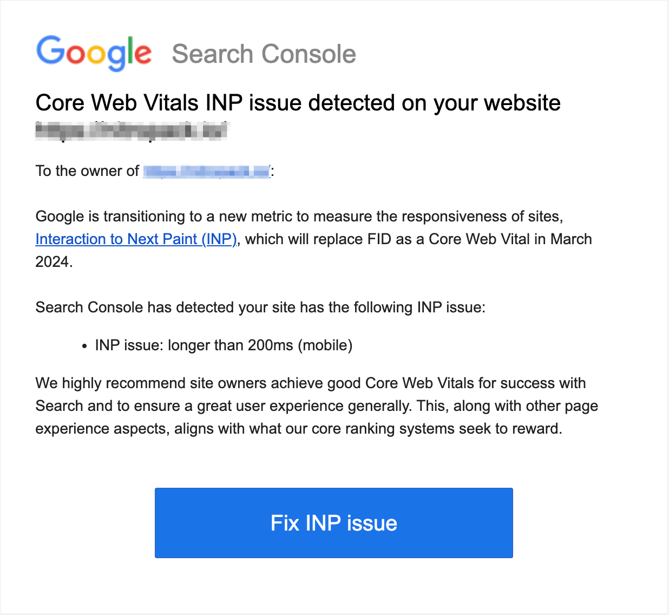This screenshot has height=615, width=669.
Task: Click the bullet marker beside INP issue
Action: pos(84,345)
